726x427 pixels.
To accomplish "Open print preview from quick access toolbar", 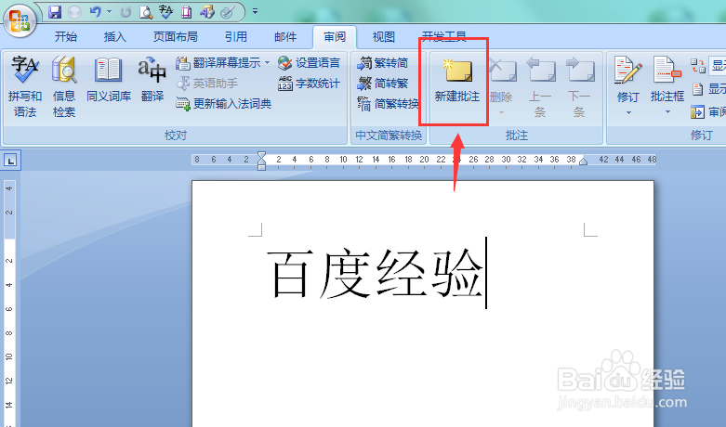I will tap(146, 12).
